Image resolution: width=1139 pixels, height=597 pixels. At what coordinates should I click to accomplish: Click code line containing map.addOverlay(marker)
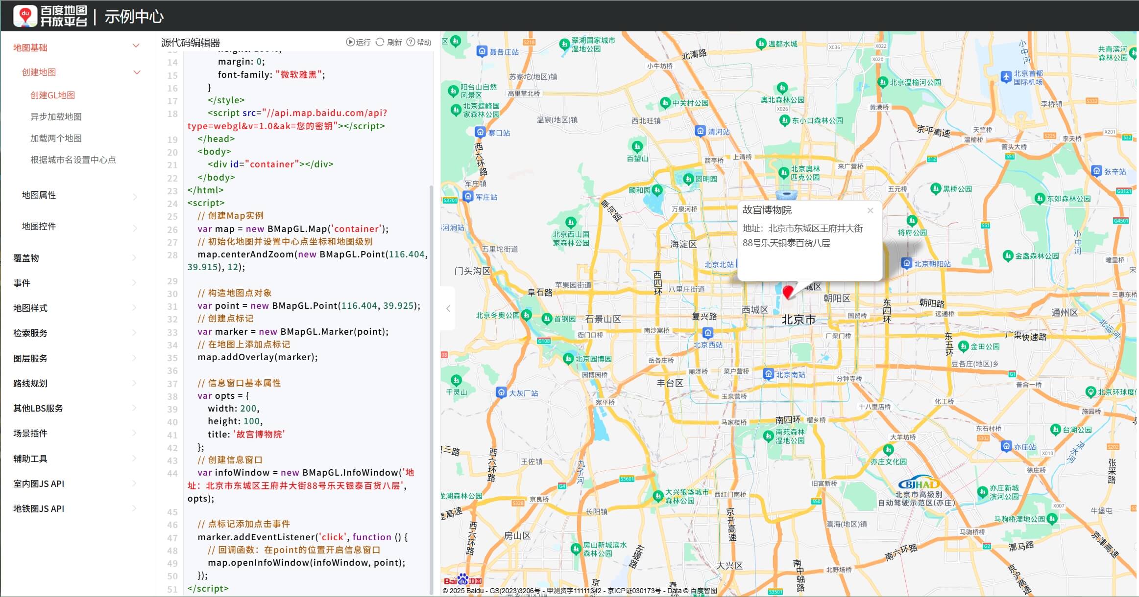258,357
